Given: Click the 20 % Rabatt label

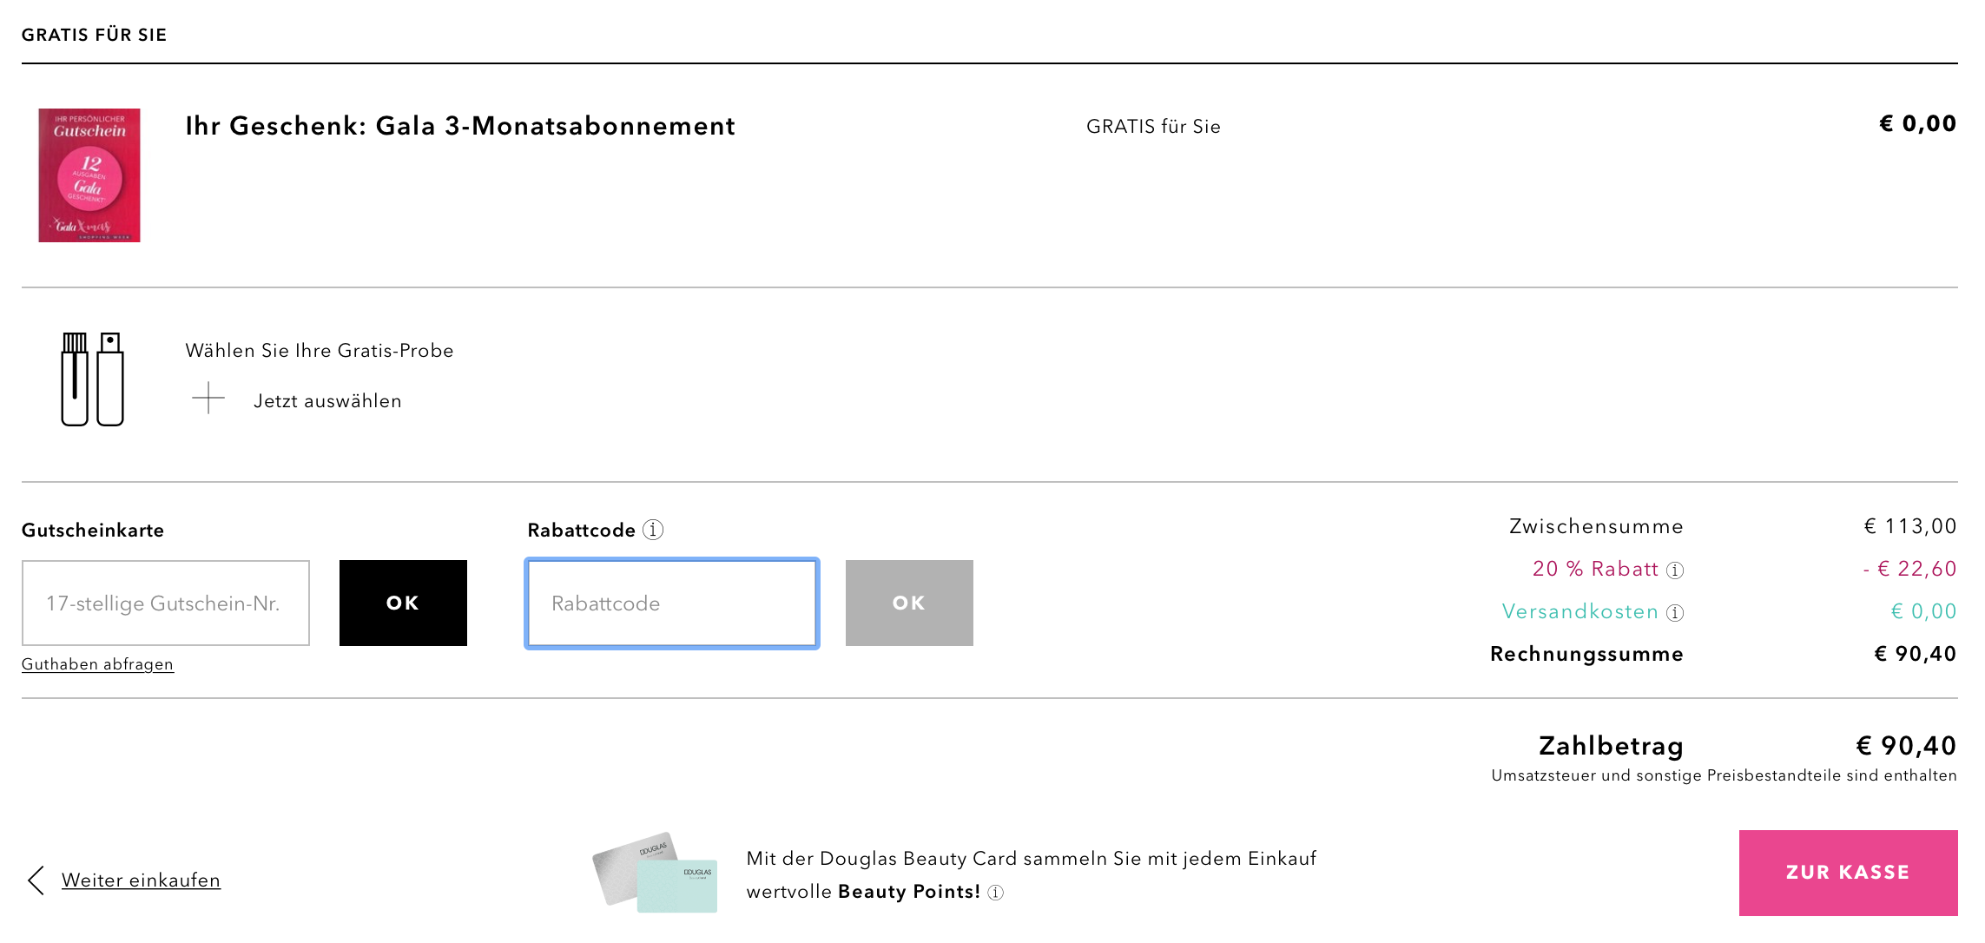Looking at the screenshot, I should coord(1595,569).
